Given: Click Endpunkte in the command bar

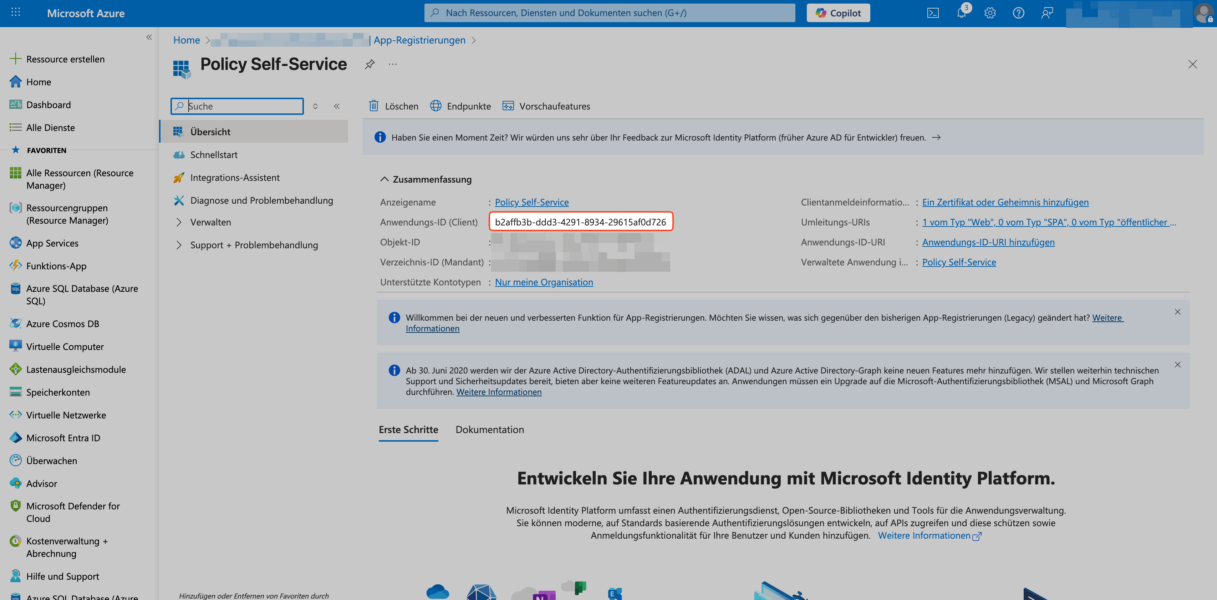Looking at the screenshot, I should (x=460, y=106).
